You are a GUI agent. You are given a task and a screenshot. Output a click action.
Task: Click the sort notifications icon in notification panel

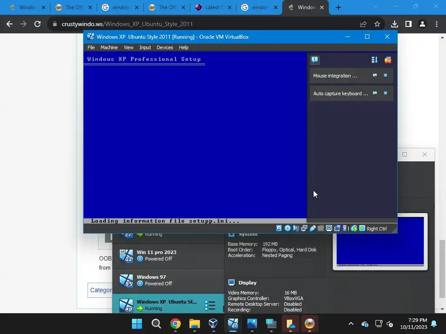tap(374, 60)
